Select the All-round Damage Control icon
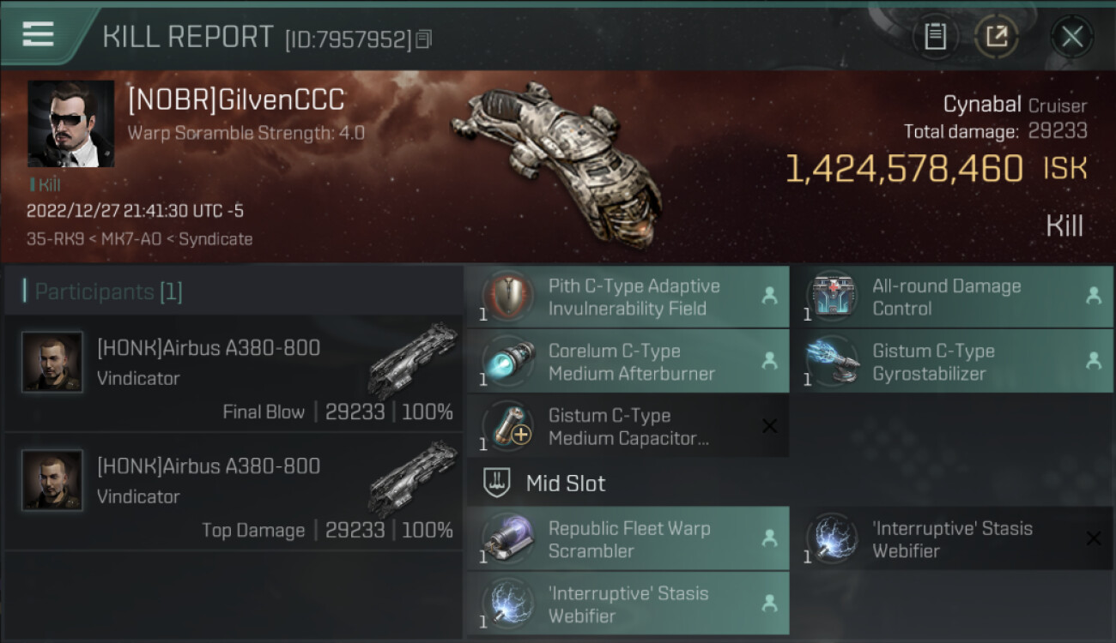1116x643 pixels. (x=833, y=297)
